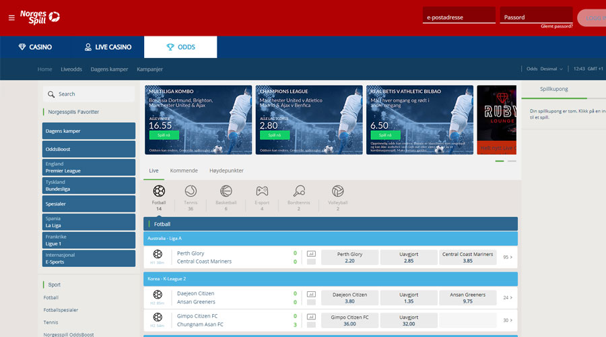Bet on Gimpo Citizen FC at 36.00

349,320
